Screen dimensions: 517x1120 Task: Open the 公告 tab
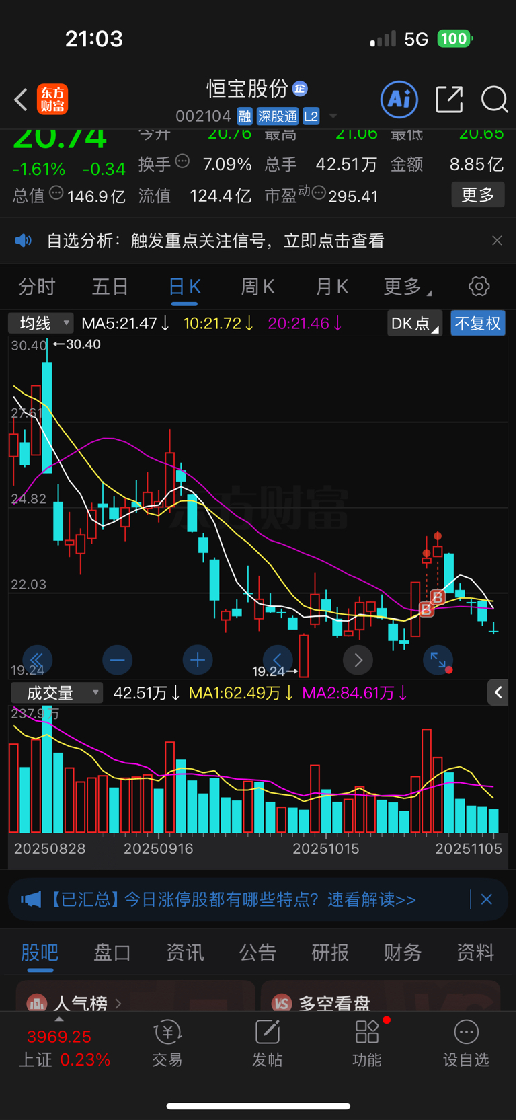pyautogui.click(x=257, y=953)
